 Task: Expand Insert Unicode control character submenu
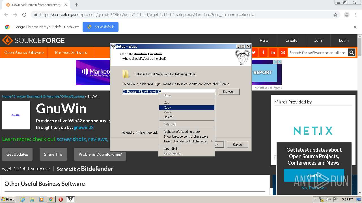click(187, 141)
